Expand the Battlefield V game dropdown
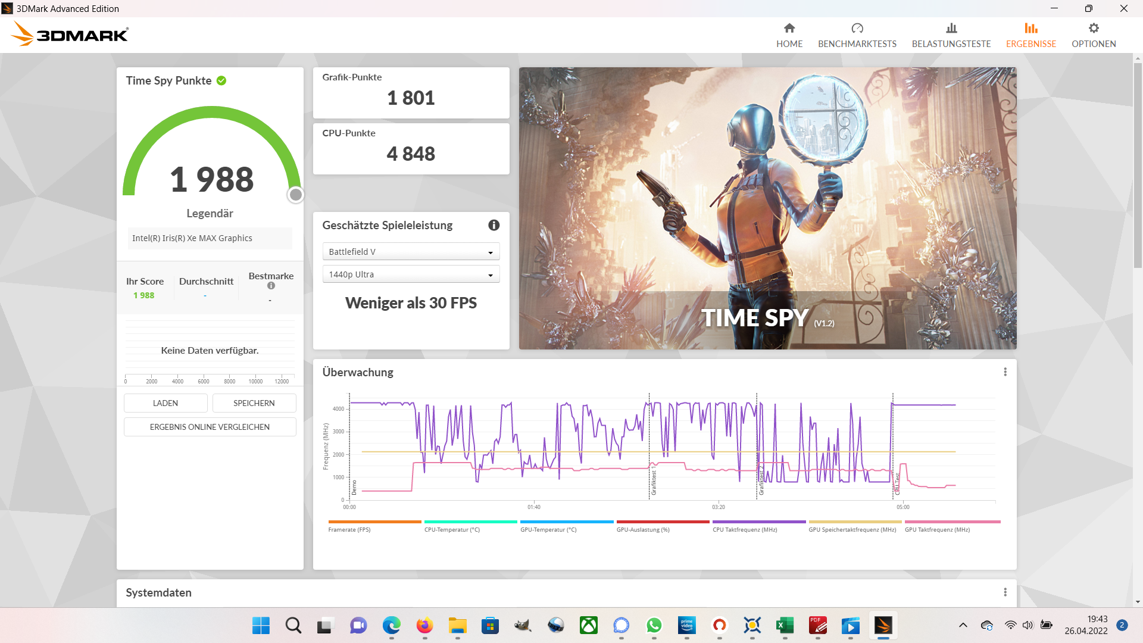Image resolution: width=1143 pixels, height=643 pixels. (411, 252)
